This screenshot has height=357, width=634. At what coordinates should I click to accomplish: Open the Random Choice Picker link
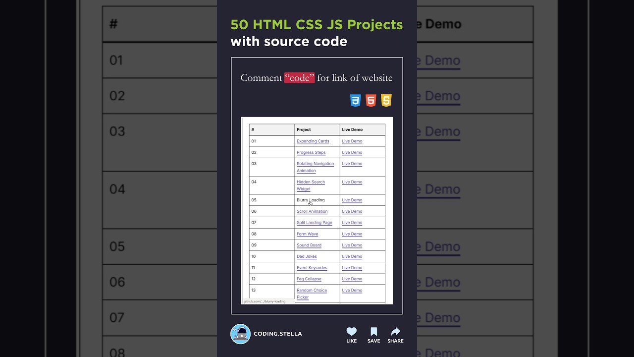[x=312, y=294]
